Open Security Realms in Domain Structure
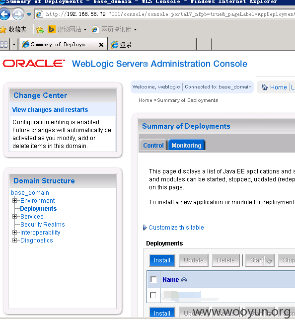This screenshot has width=295, height=326. click(x=43, y=224)
